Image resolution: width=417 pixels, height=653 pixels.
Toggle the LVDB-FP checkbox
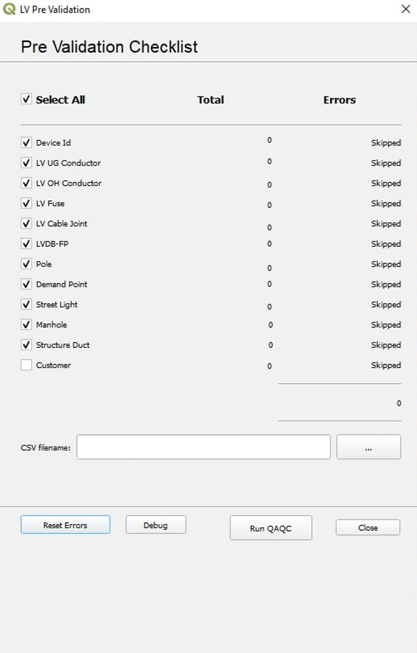click(26, 243)
